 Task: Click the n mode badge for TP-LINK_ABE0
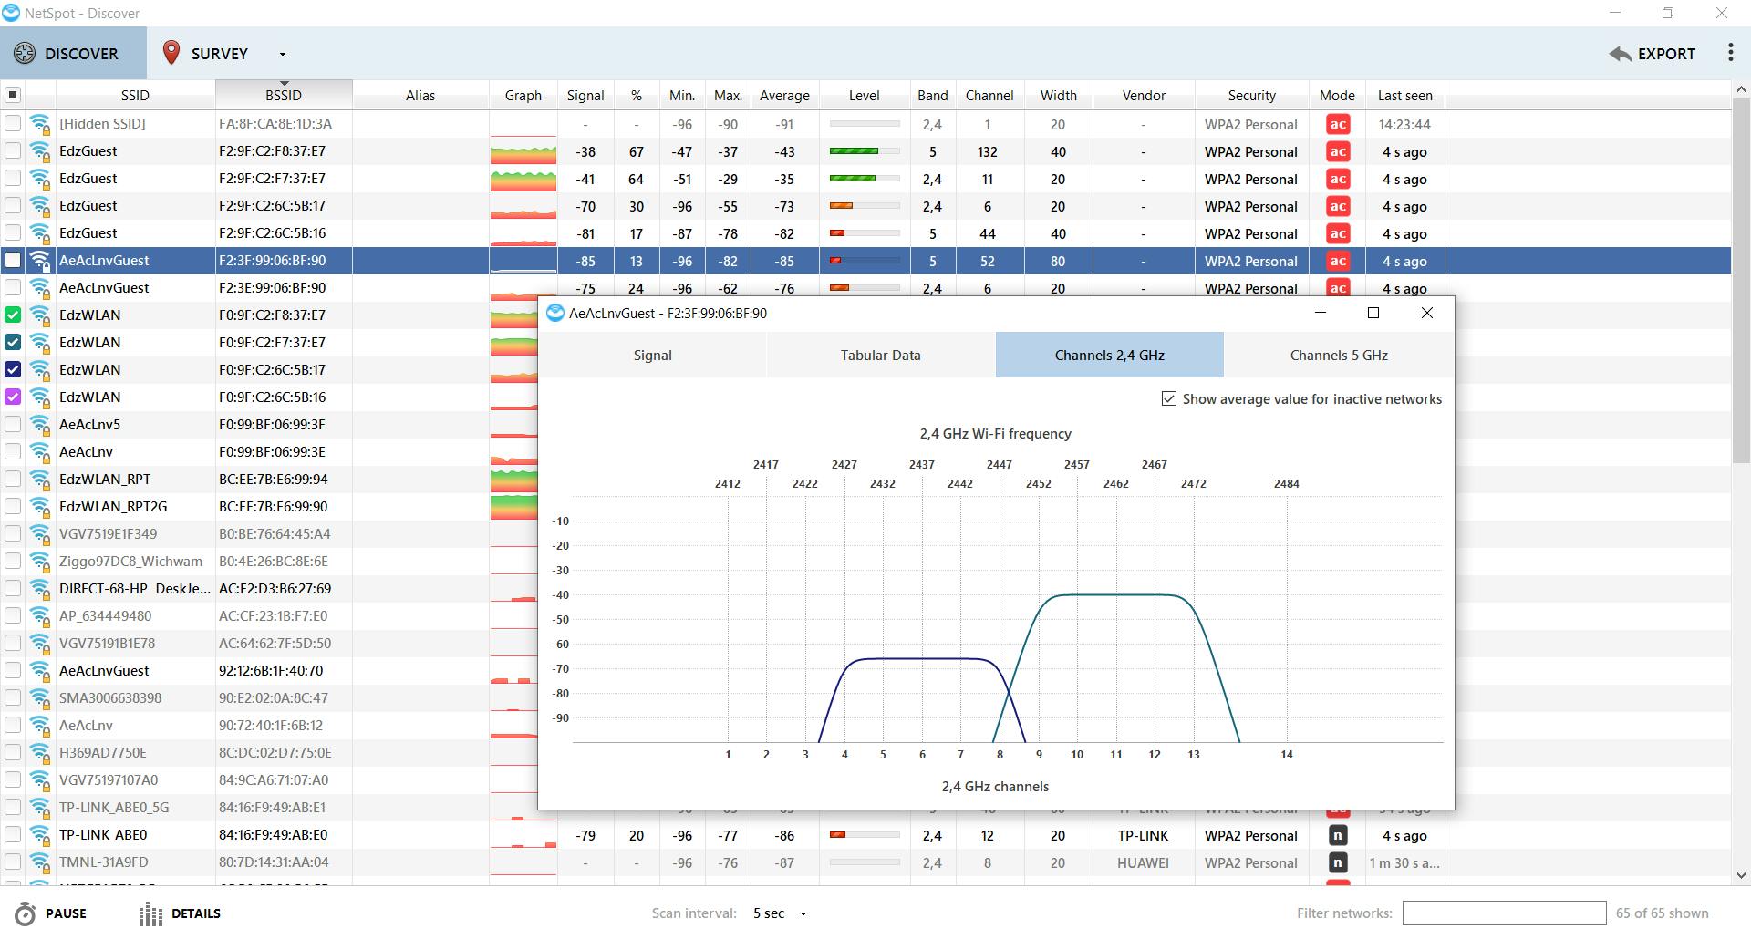click(1338, 835)
